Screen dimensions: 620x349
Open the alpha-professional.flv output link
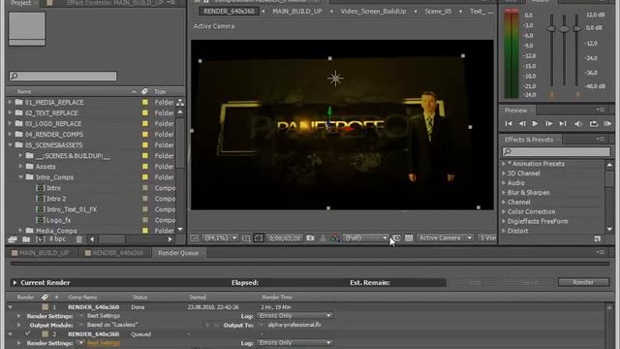294,325
